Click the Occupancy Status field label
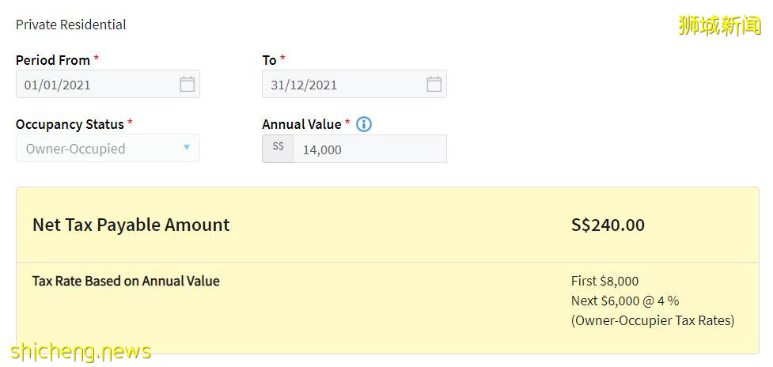The width and height of the screenshot is (773, 367). coord(70,124)
